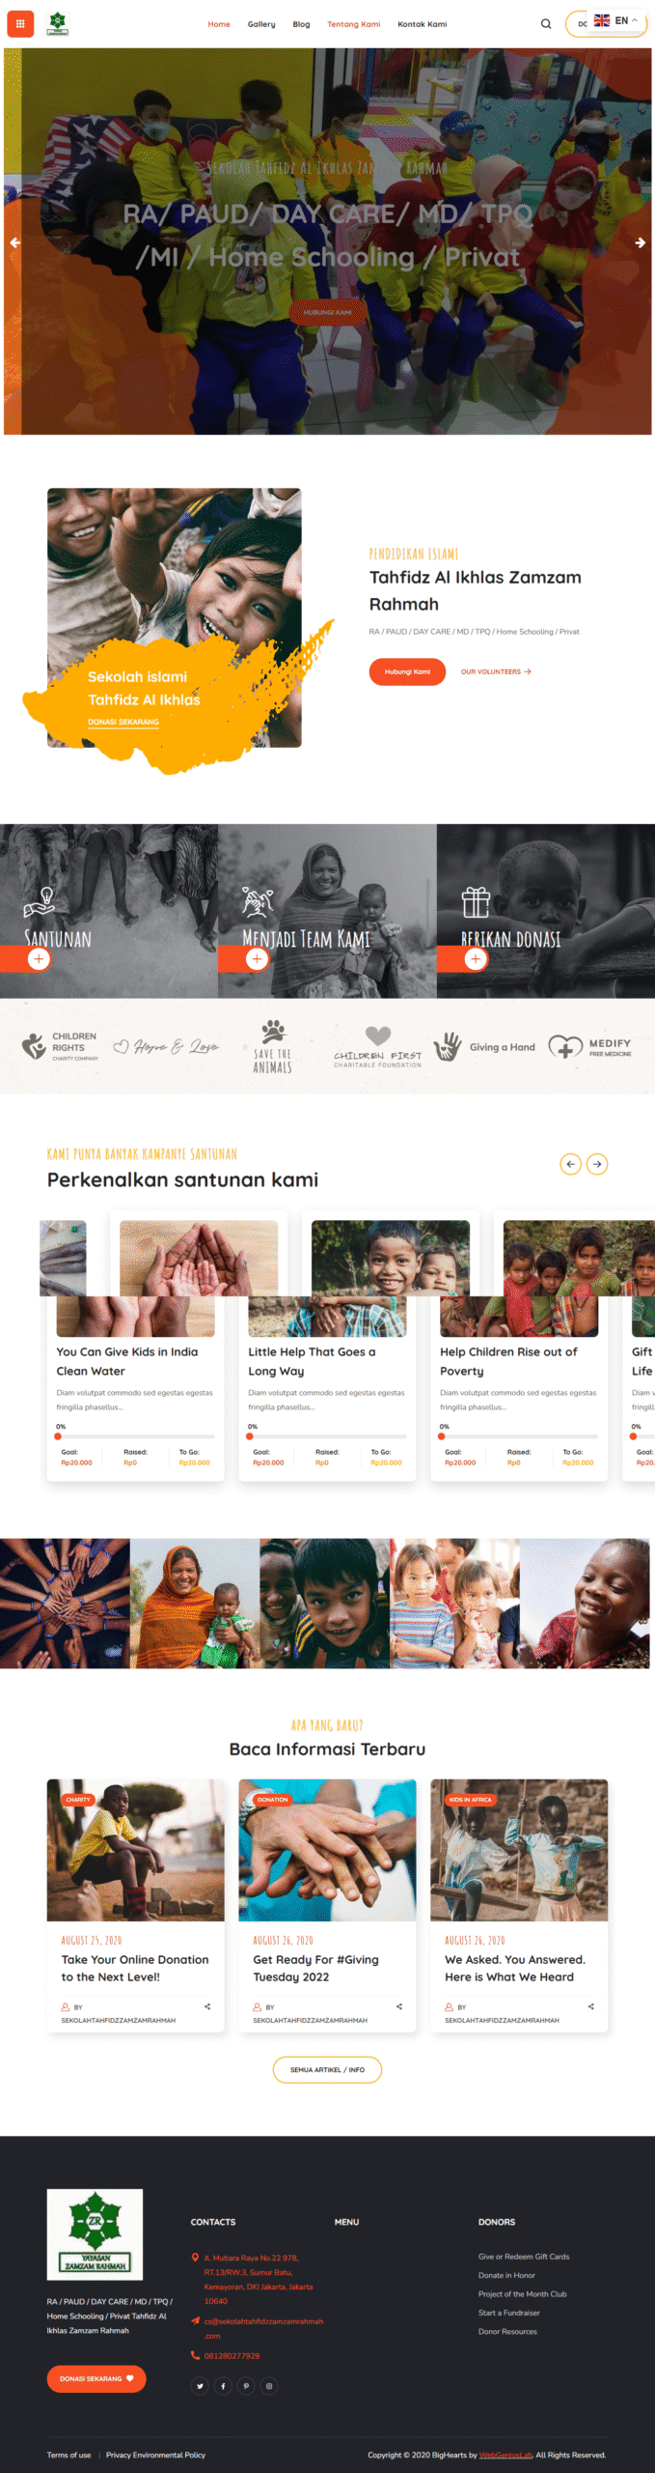Open the Our Volunteers link
This screenshot has width=655, height=2473.
pyautogui.click(x=496, y=671)
